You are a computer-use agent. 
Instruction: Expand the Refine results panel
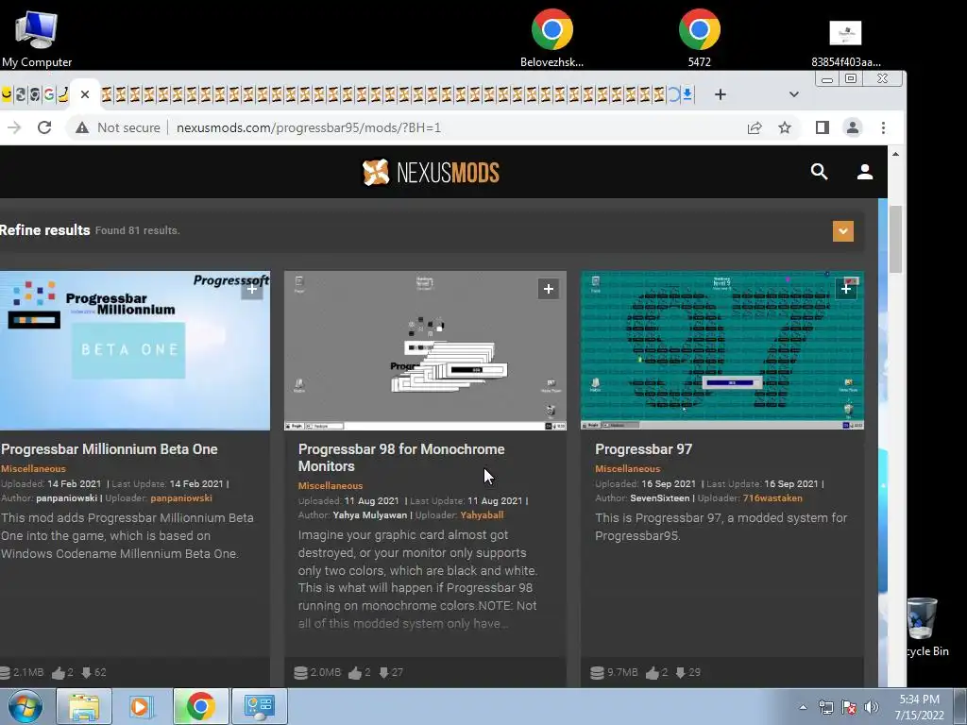coord(843,231)
